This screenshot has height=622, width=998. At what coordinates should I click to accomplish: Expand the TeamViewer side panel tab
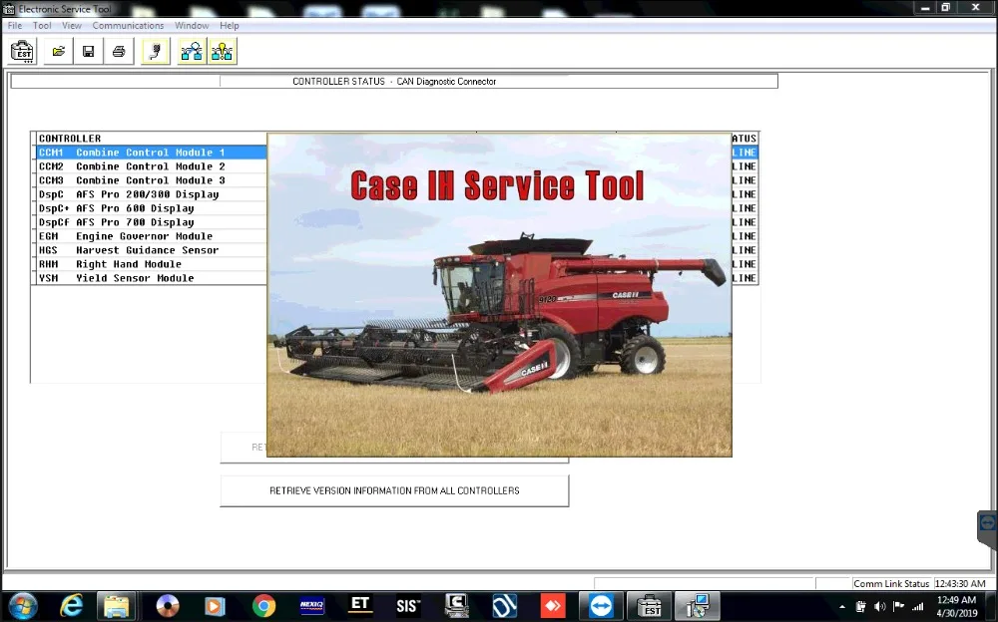[x=988, y=524]
